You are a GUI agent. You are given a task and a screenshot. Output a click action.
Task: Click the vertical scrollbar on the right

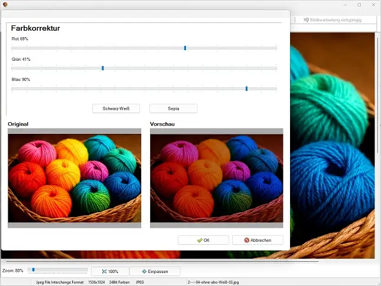coord(377,142)
